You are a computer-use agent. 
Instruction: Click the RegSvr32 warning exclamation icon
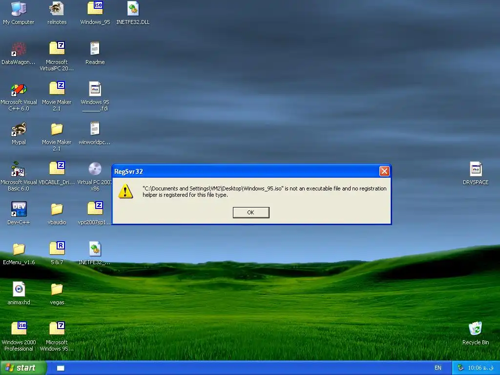click(125, 191)
